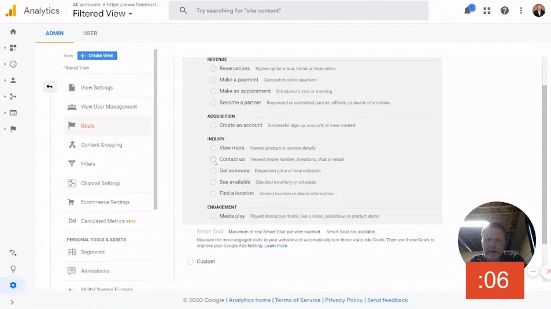Viewport: 551px width, 309px height.
Task: Open the Analytics home footer link
Action: [250, 300]
